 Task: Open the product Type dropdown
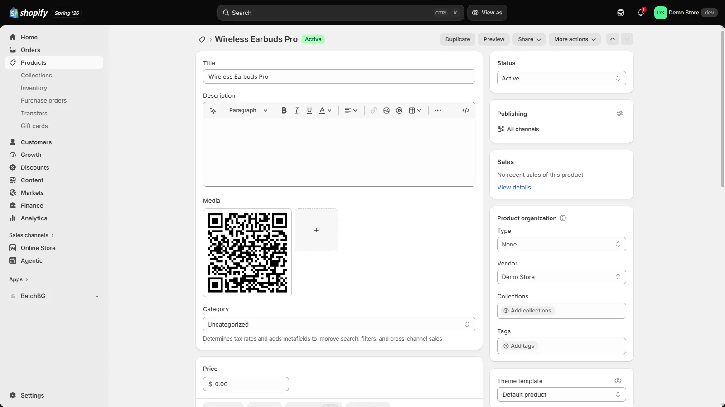tap(561, 244)
